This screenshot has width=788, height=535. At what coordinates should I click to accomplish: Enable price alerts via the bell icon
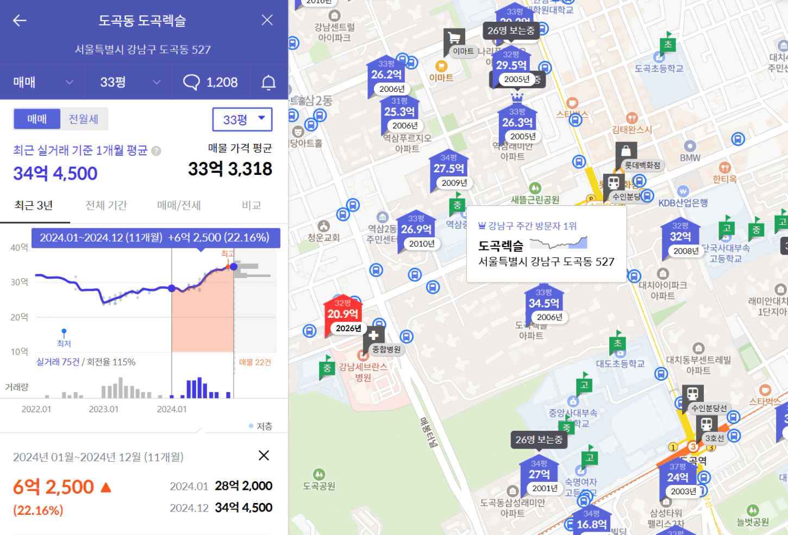(x=268, y=82)
